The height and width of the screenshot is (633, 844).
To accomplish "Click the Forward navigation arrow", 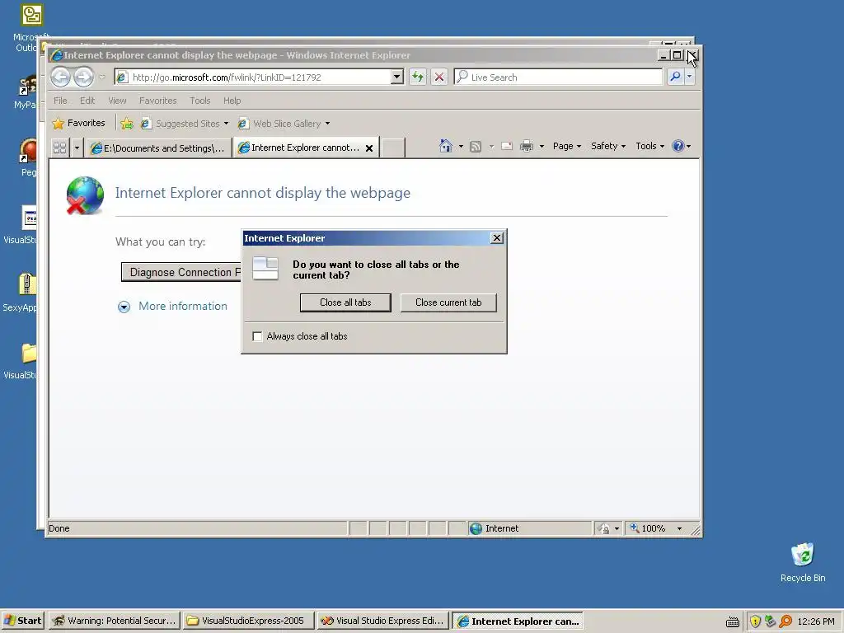I will tap(83, 77).
